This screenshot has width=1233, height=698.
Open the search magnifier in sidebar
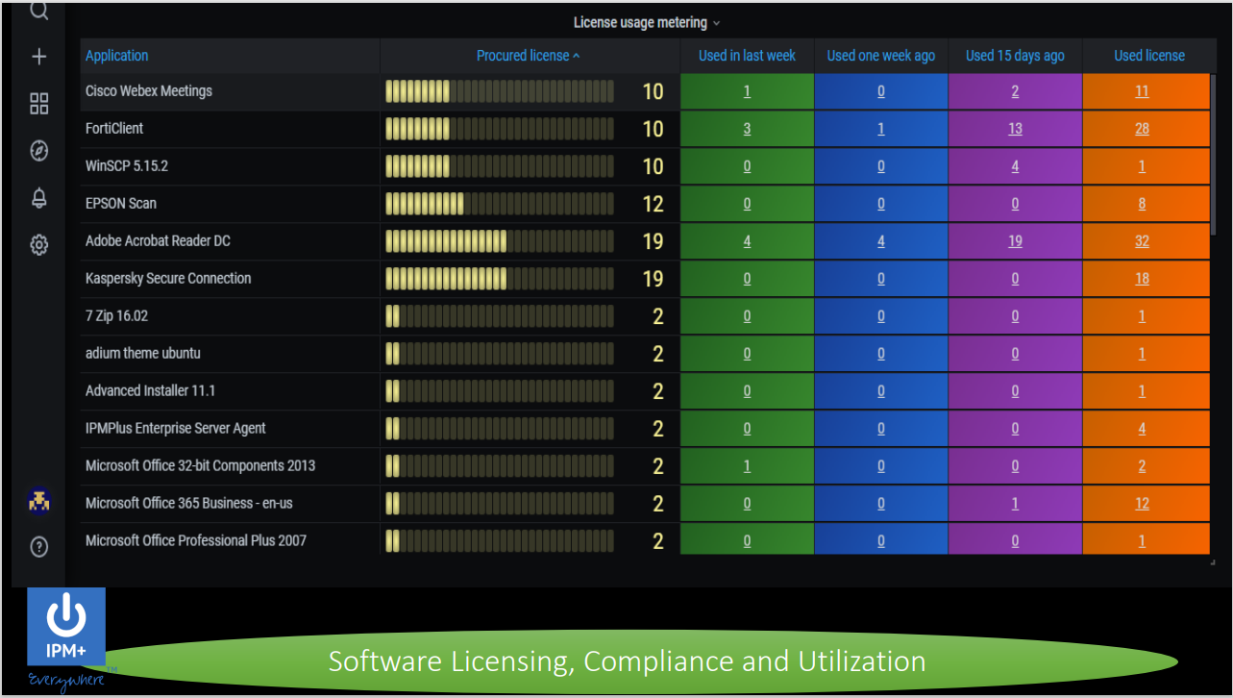(38, 12)
